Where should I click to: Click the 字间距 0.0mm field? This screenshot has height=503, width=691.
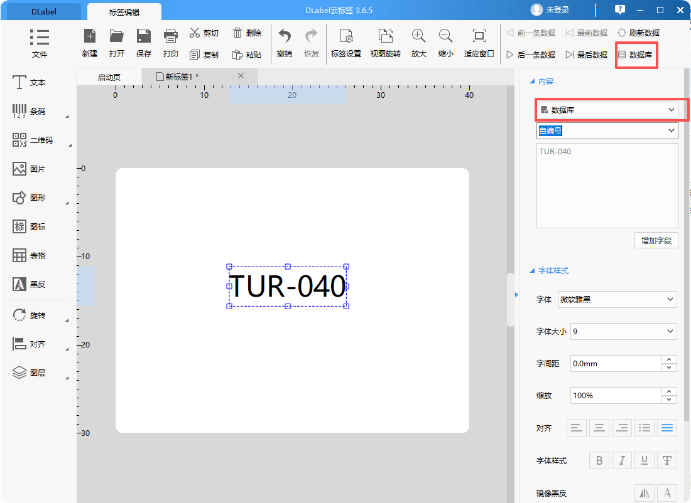point(616,364)
